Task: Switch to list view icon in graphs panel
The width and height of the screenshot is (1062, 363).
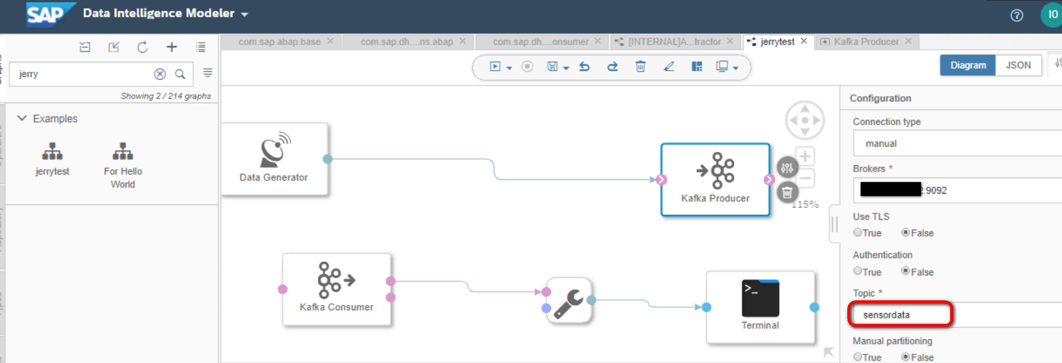Action: pos(201,48)
